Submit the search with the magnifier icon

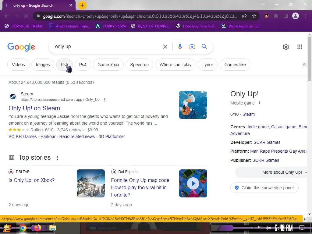(x=204, y=47)
